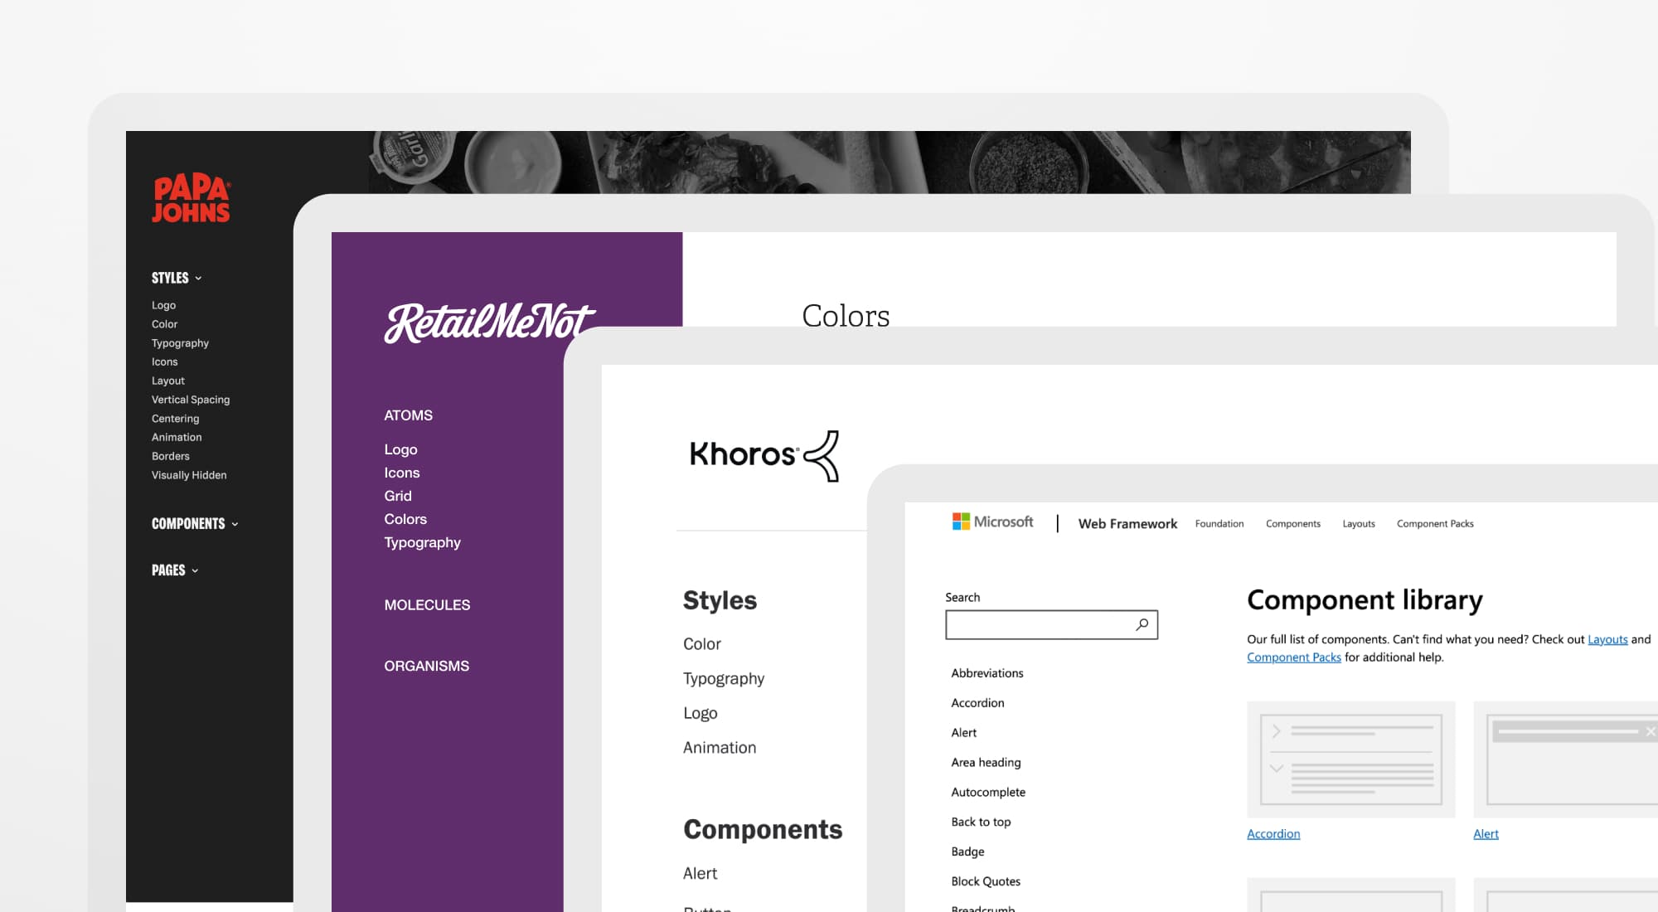Click the search magnifier icon
This screenshot has height=912, width=1658.
tap(1142, 624)
